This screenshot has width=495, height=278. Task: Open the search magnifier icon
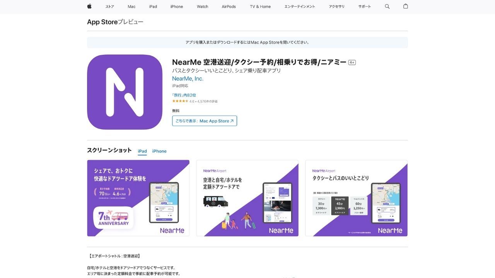[x=387, y=7]
